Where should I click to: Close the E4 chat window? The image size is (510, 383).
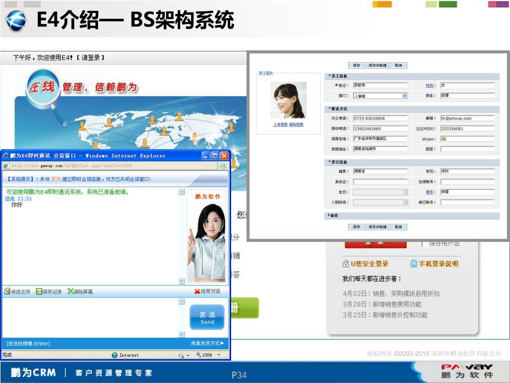pos(224,156)
